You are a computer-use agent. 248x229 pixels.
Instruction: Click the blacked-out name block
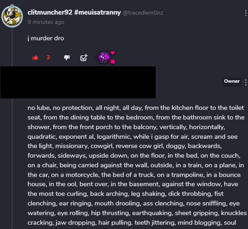click(78, 82)
